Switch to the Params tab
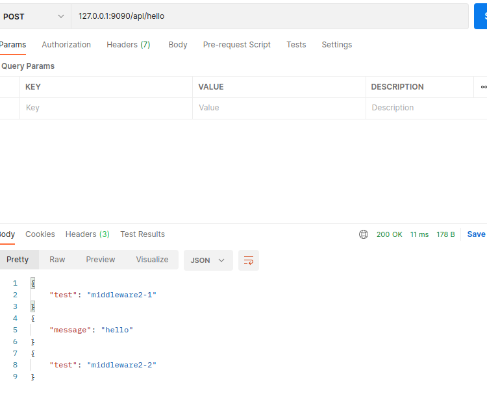 tap(13, 45)
